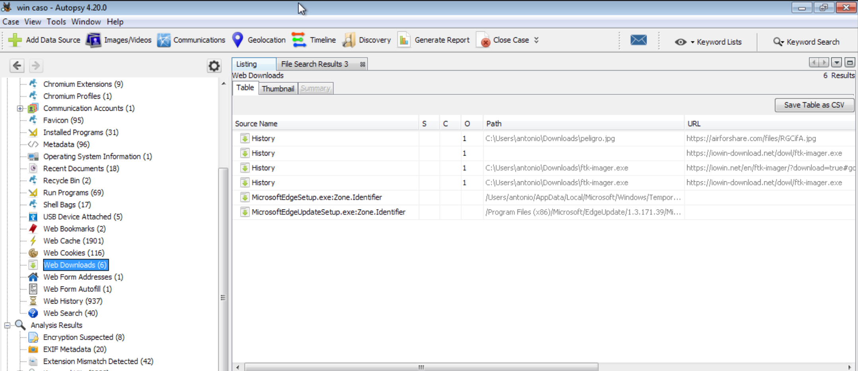Image resolution: width=858 pixels, height=371 pixels.
Task: Collapse the Analysis Results tree node
Action: 7,325
